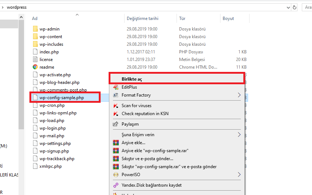Image resolution: width=312 pixels, height=195 pixels.
Task: Click the refresh button beside address bar
Action: [x=295, y=7]
